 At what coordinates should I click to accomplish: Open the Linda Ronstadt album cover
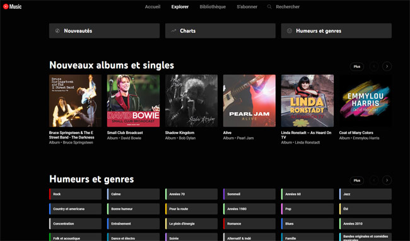(307, 101)
